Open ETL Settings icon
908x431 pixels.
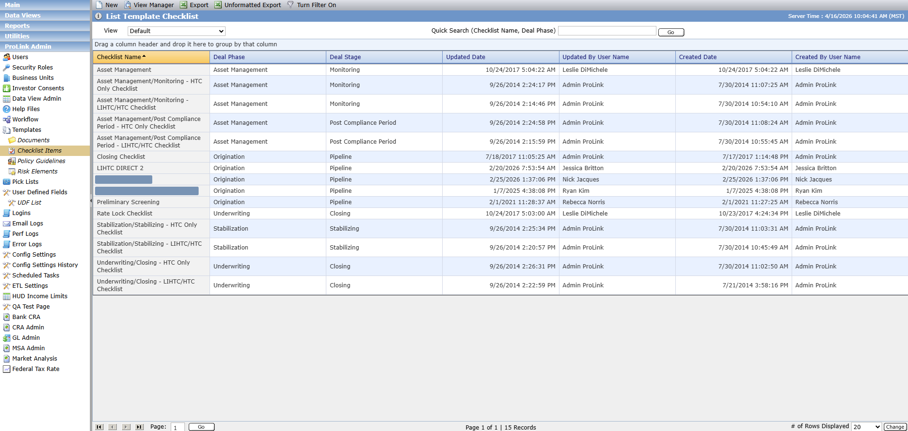(x=7, y=286)
